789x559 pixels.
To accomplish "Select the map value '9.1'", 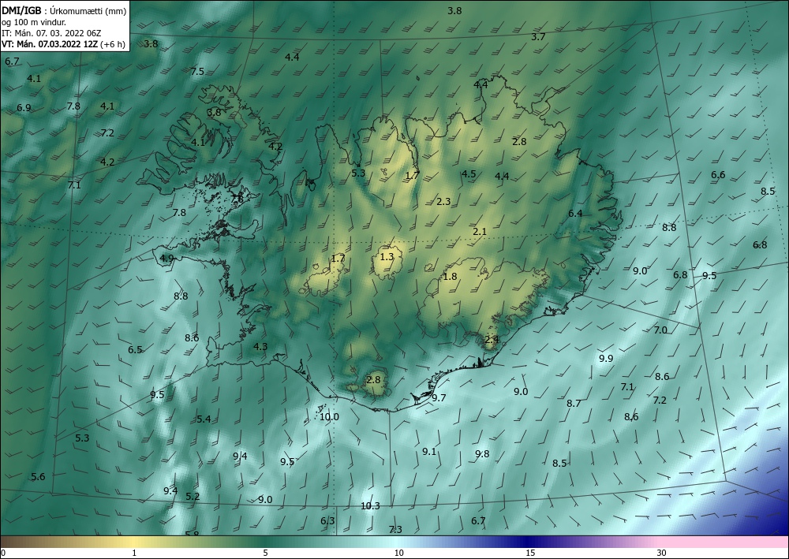I will (428, 452).
